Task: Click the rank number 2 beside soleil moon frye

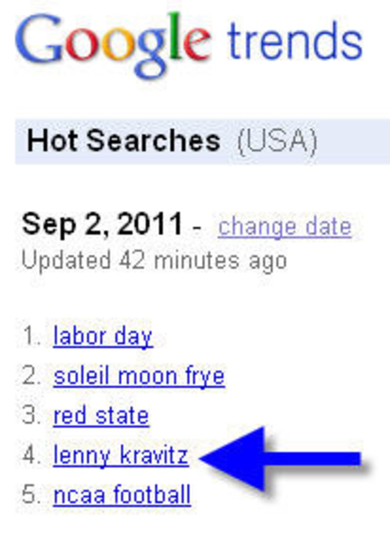Action: coord(31,376)
